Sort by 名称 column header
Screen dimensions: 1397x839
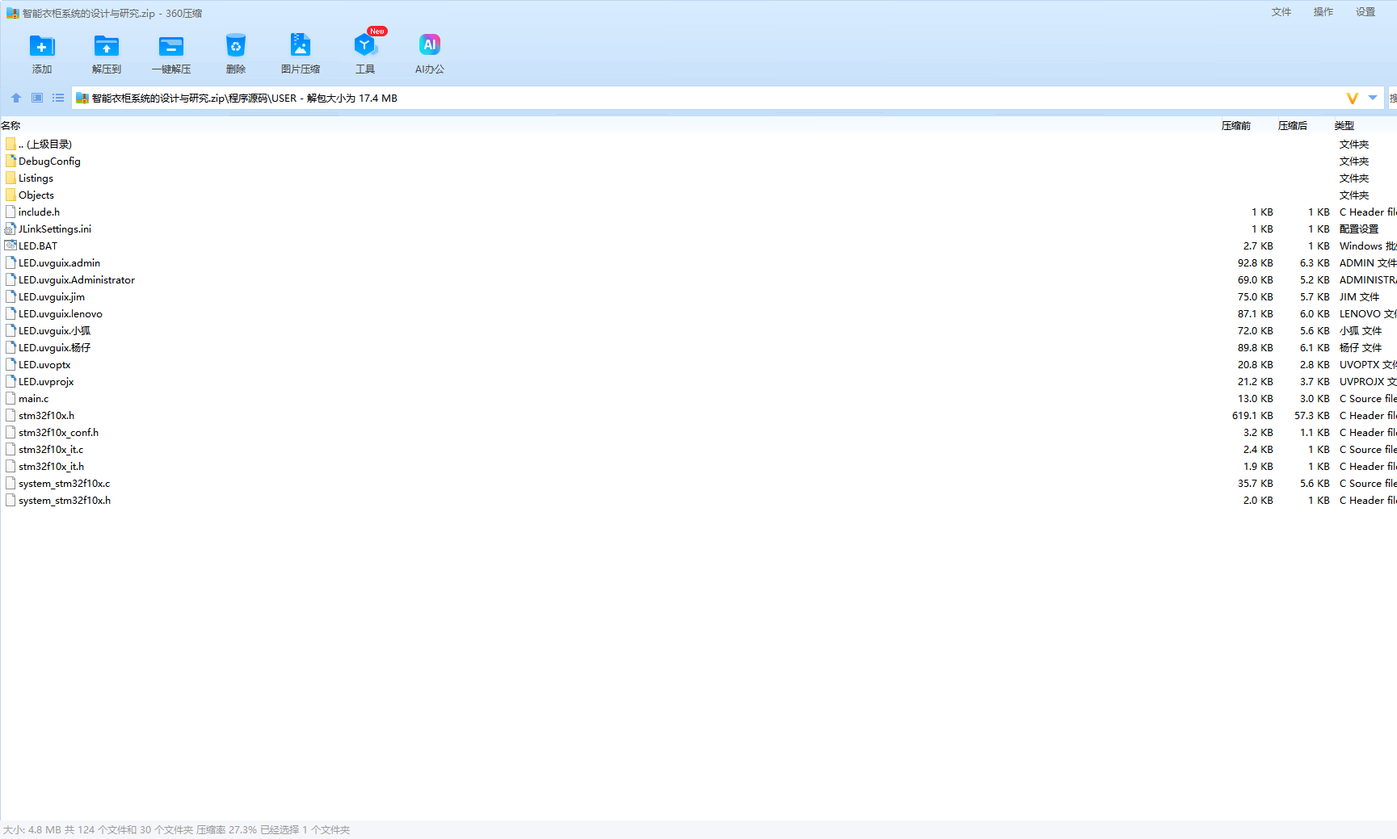(11, 126)
